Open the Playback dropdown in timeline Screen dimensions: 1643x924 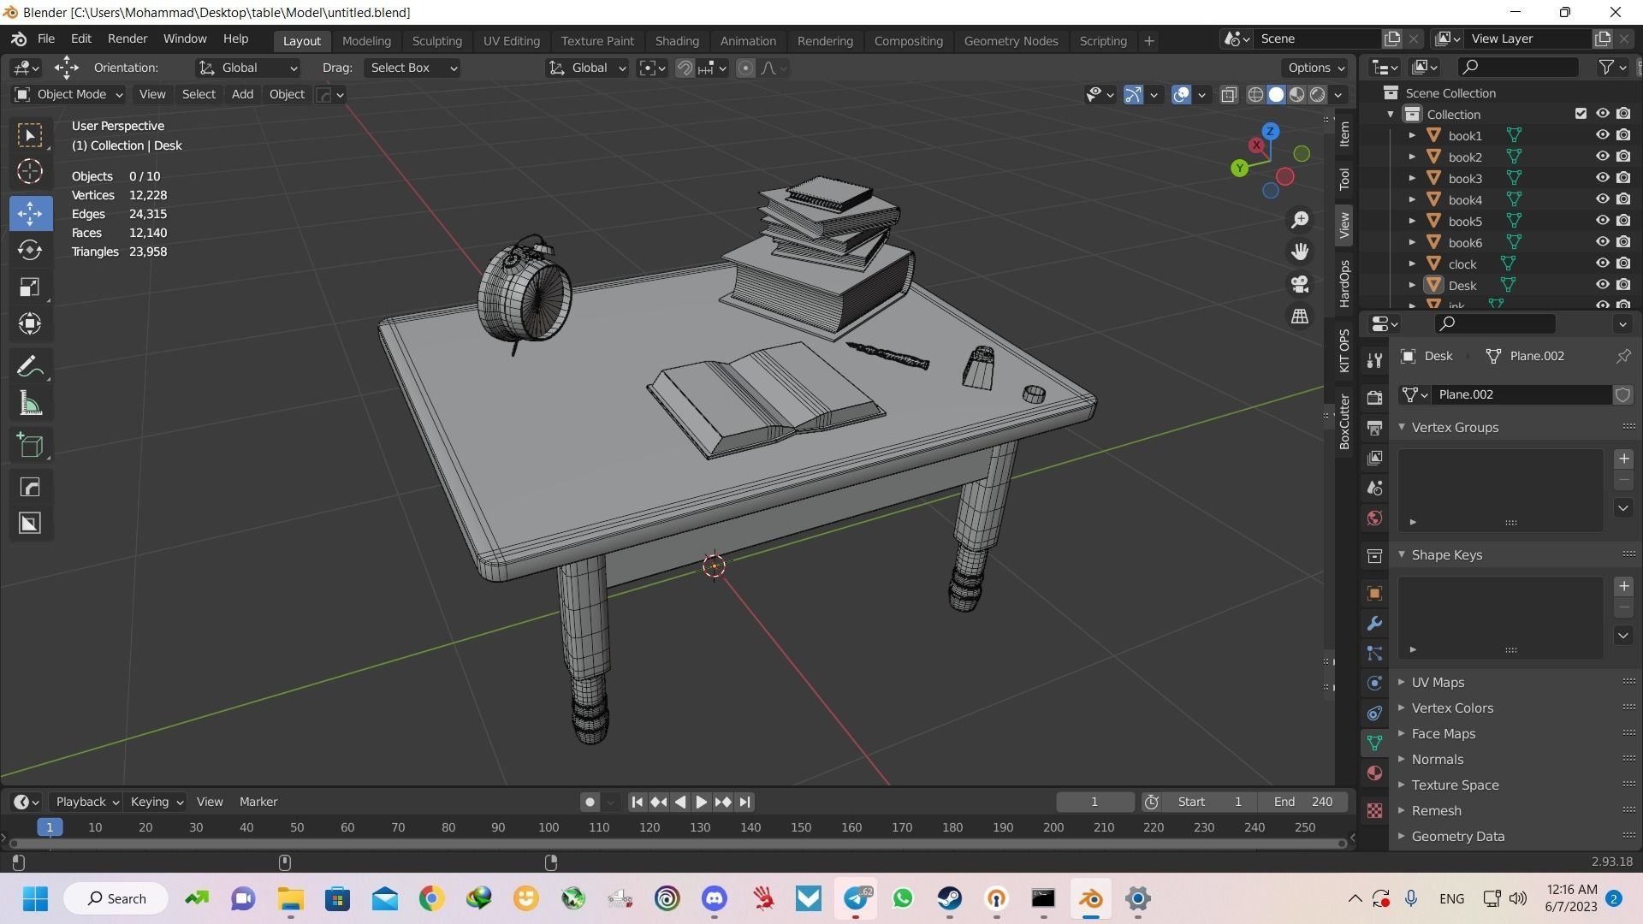(87, 803)
